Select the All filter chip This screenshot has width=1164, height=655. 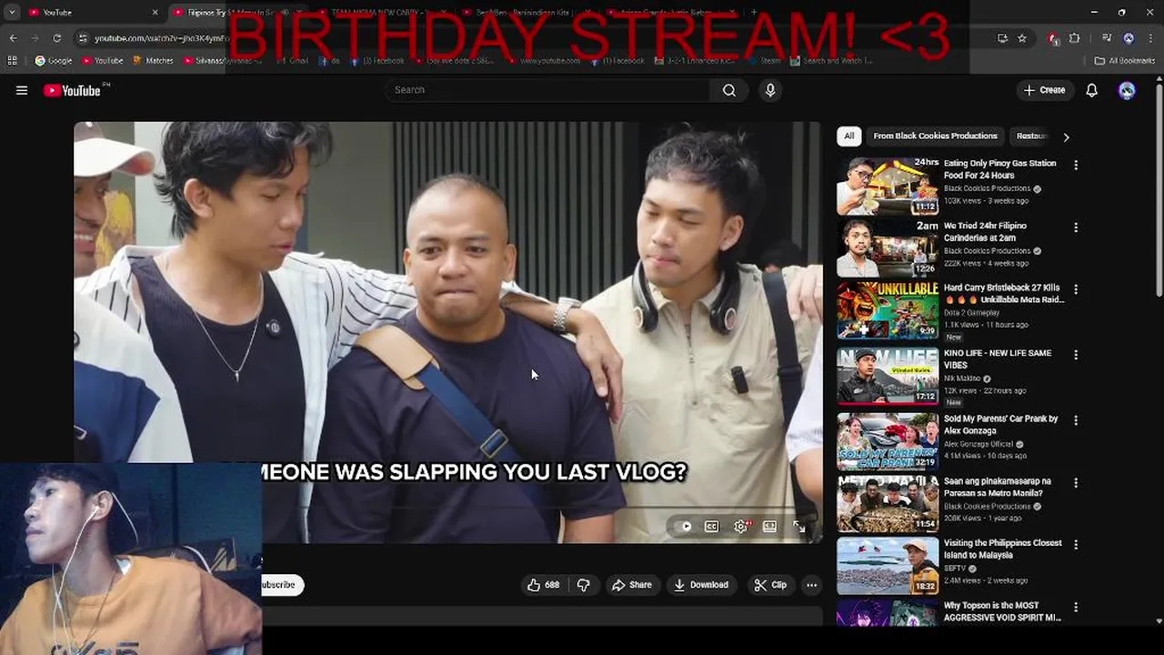[x=848, y=136]
